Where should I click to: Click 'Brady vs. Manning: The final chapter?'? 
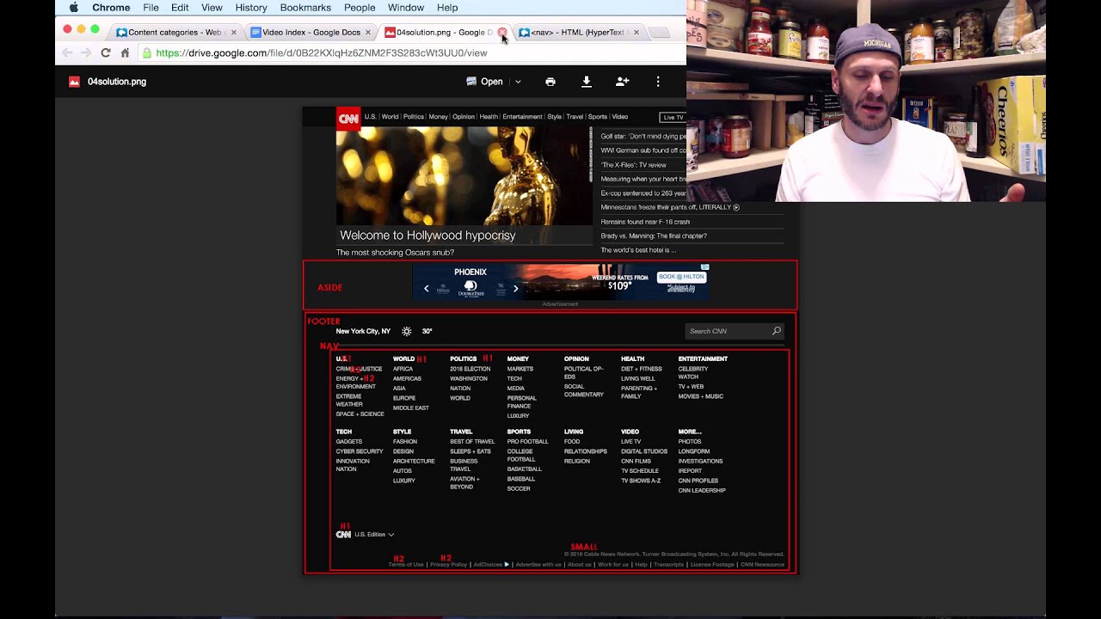click(654, 236)
